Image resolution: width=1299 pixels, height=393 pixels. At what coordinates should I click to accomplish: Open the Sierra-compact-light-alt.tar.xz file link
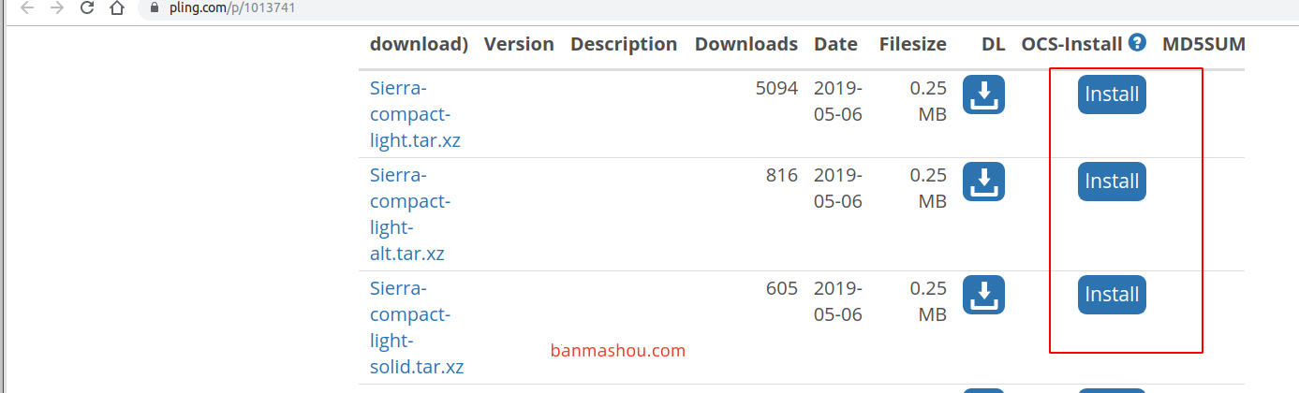click(x=410, y=214)
